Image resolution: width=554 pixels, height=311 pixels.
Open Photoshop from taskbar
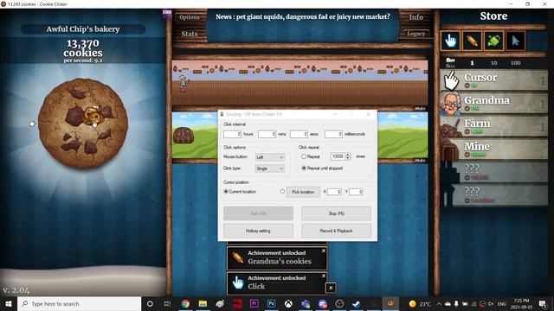click(271, 303)
